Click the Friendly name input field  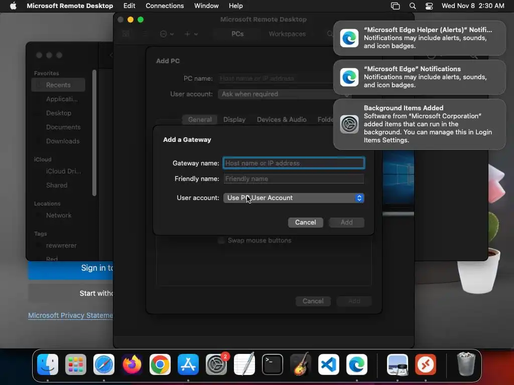294,179
